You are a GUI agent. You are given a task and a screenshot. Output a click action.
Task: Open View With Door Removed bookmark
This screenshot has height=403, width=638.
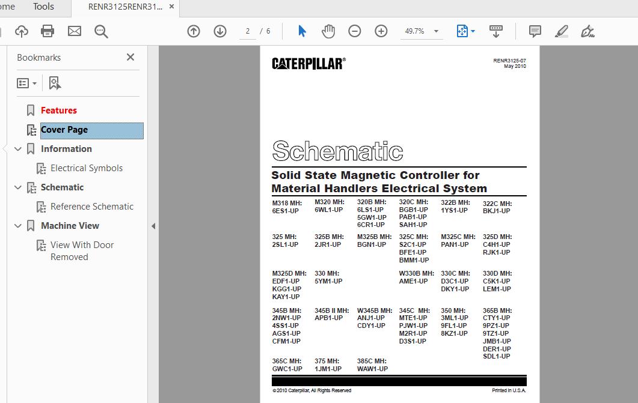82,251
